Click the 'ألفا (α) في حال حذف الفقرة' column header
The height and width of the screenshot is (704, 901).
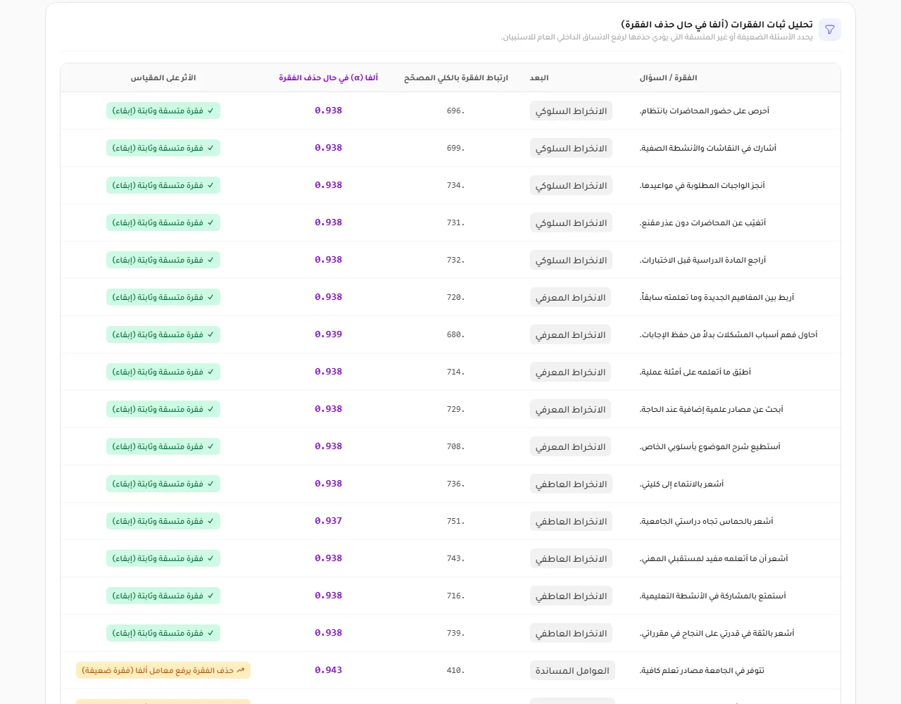328,77
